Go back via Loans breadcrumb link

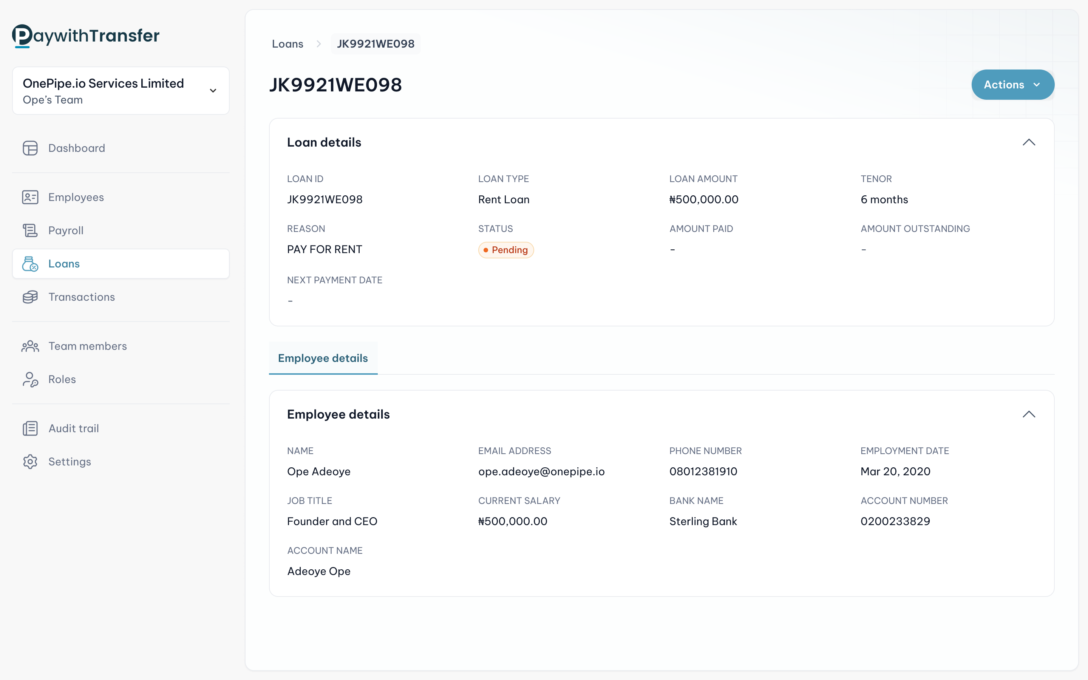(287, 43)
